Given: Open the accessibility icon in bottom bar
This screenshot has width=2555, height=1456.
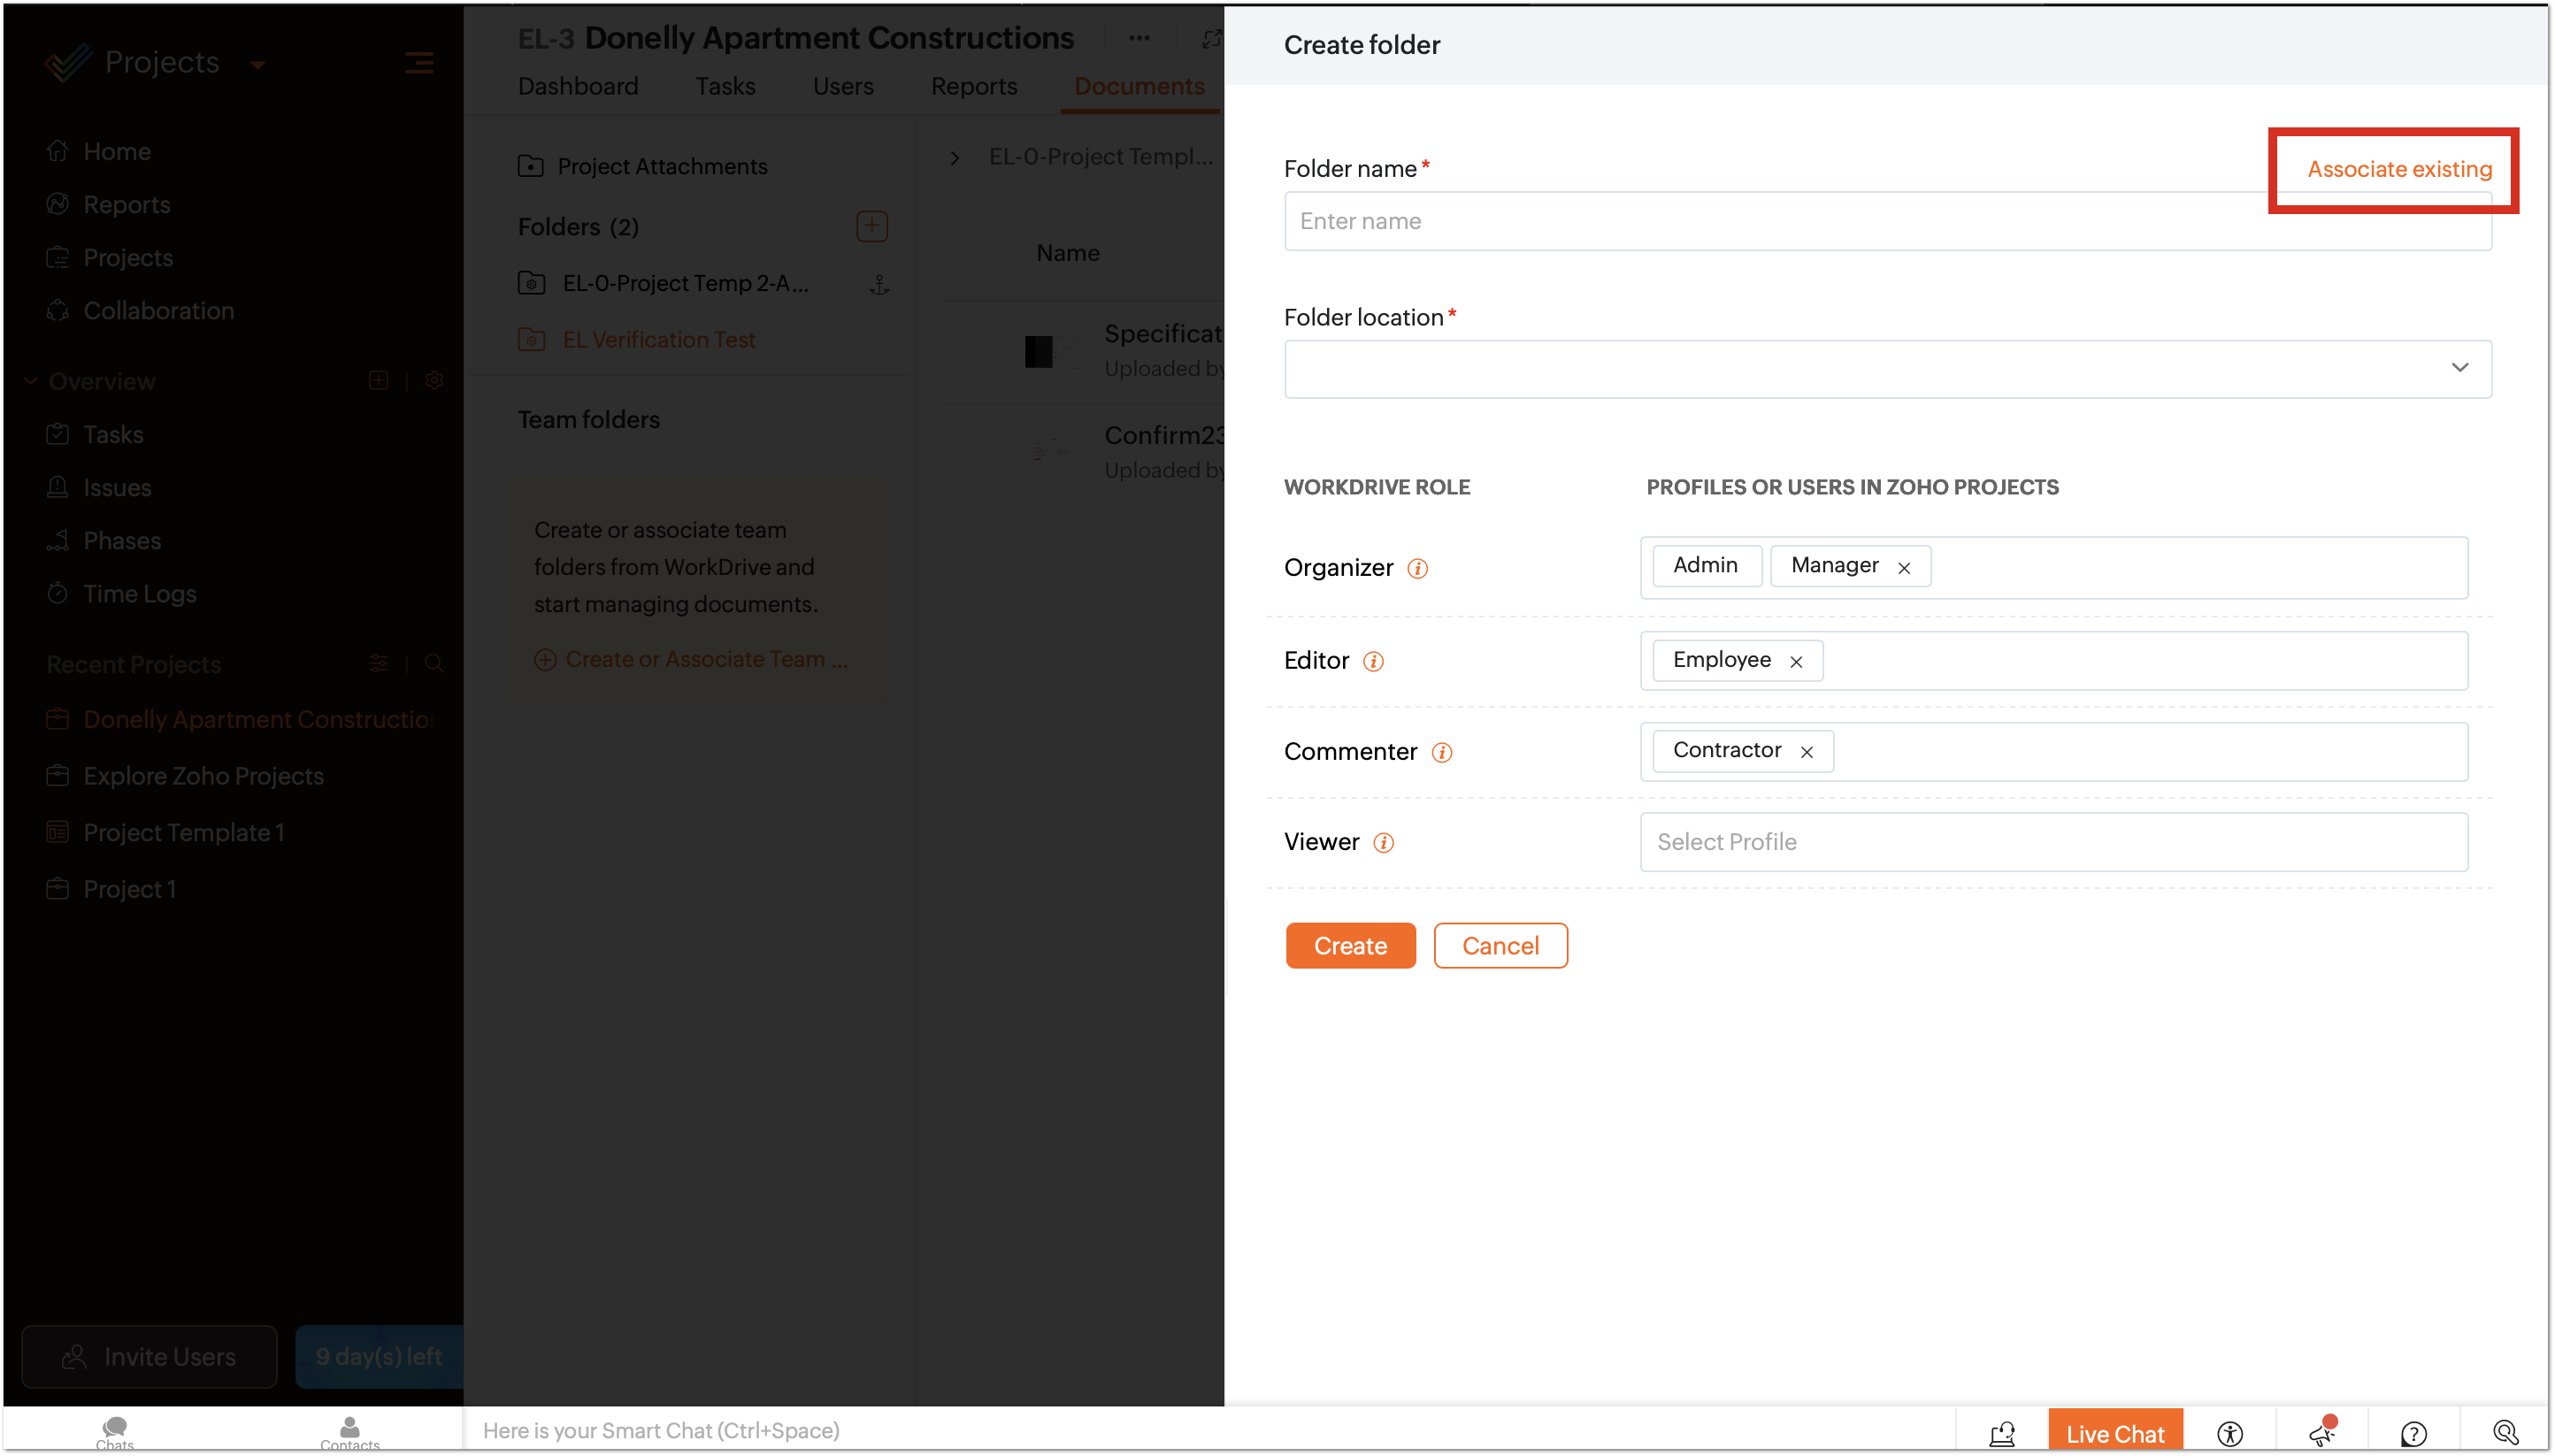Looking at the screenshot, I should tap(2229, 1433).
